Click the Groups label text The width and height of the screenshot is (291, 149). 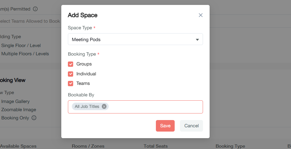click(84, 64)
